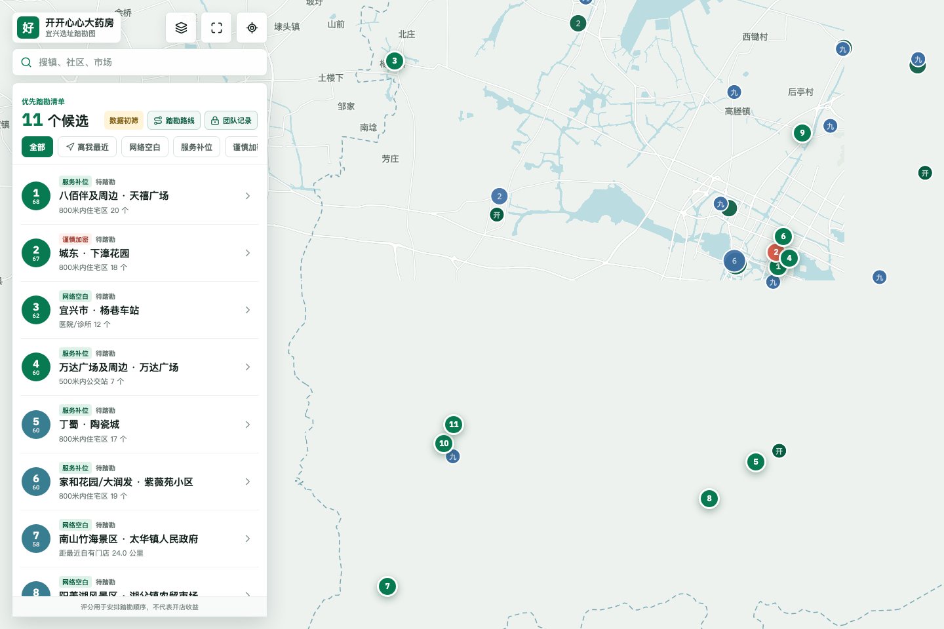Screen dimensions: 944x629
Task: Expand 宜兴市 · 杨巷车站 row chevron
Action: point(248,310)
